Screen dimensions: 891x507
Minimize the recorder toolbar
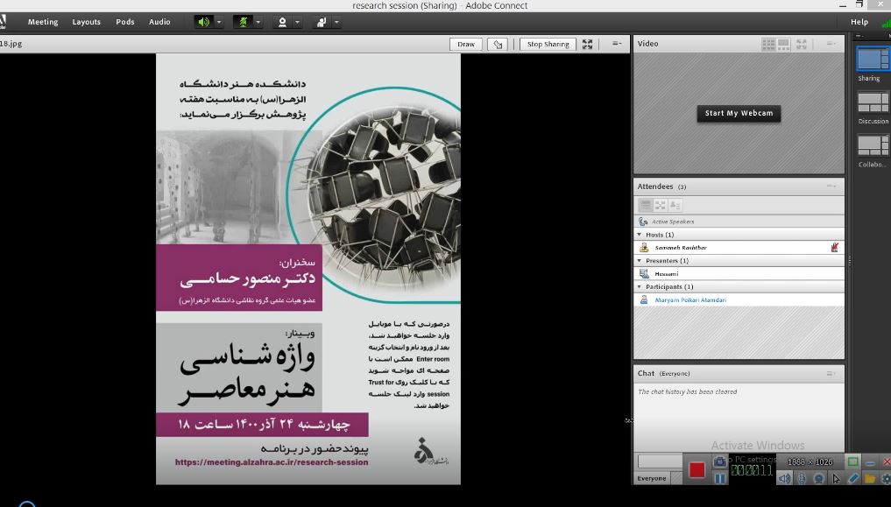870,461
